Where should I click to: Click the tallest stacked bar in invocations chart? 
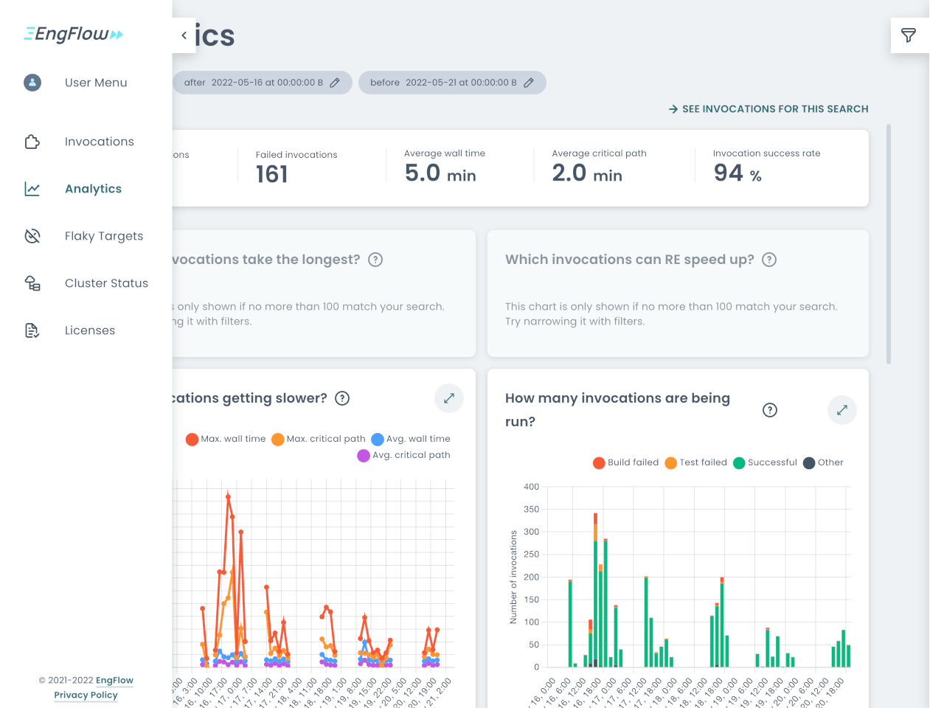(x=595, y=590)
